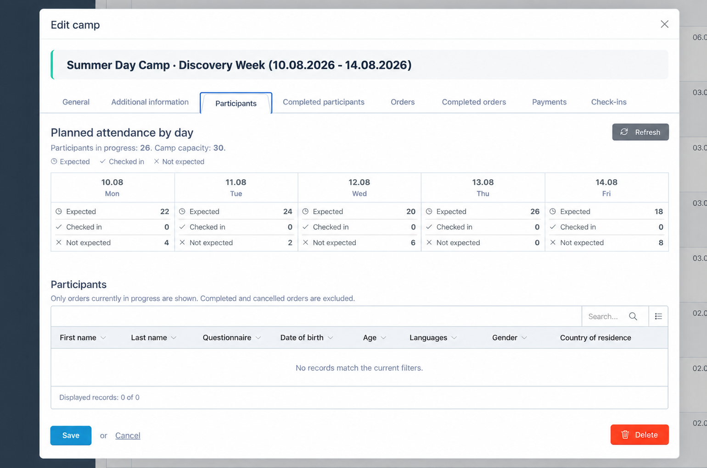707x468 pixels.
Task: Click the Cancel link
Action: 128,435
